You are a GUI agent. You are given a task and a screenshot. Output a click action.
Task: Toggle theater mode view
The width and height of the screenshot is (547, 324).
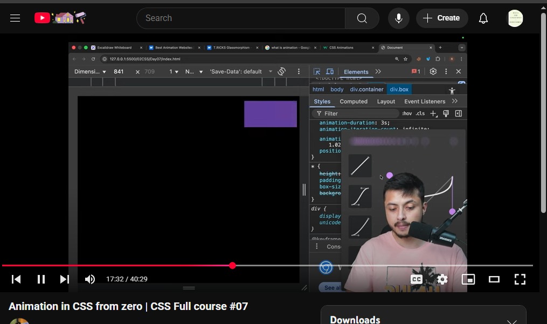pos(494,279)
